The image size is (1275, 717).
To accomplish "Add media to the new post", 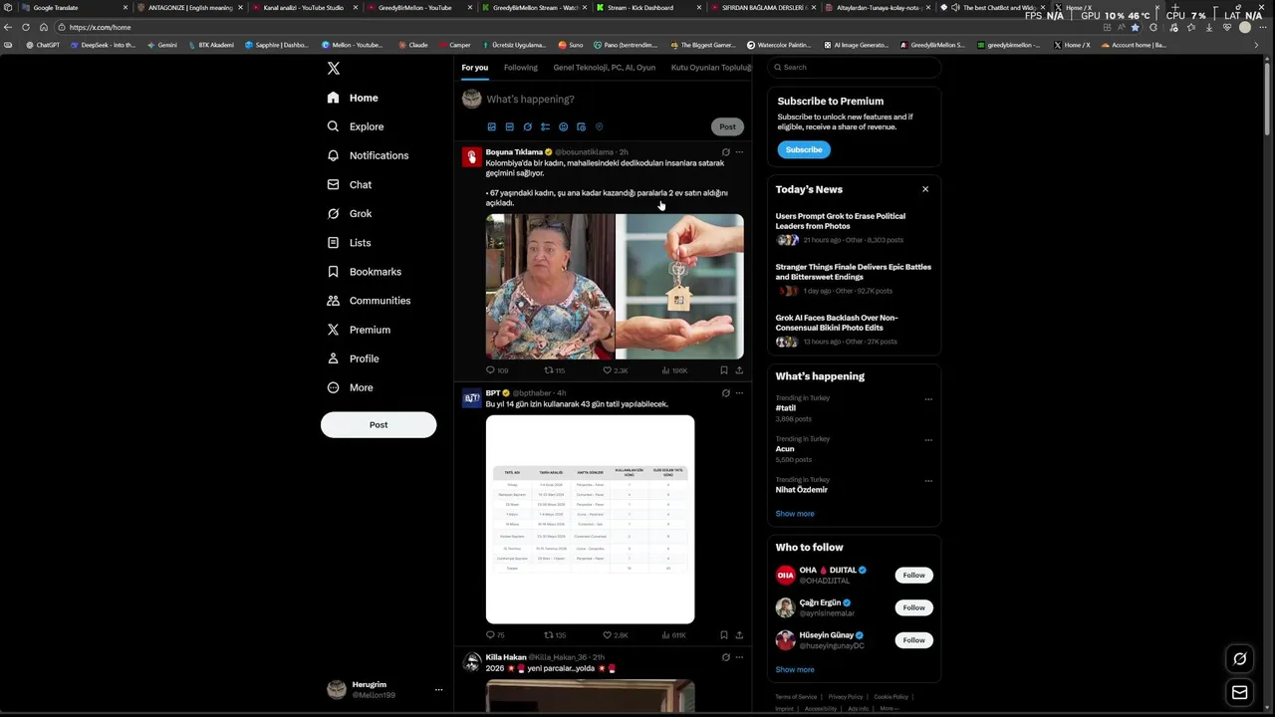I will coord(491,126).
